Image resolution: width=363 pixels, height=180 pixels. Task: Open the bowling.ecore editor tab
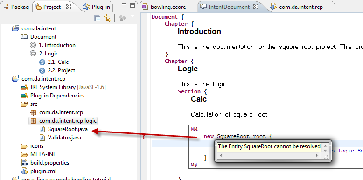(x=165, y=7)
